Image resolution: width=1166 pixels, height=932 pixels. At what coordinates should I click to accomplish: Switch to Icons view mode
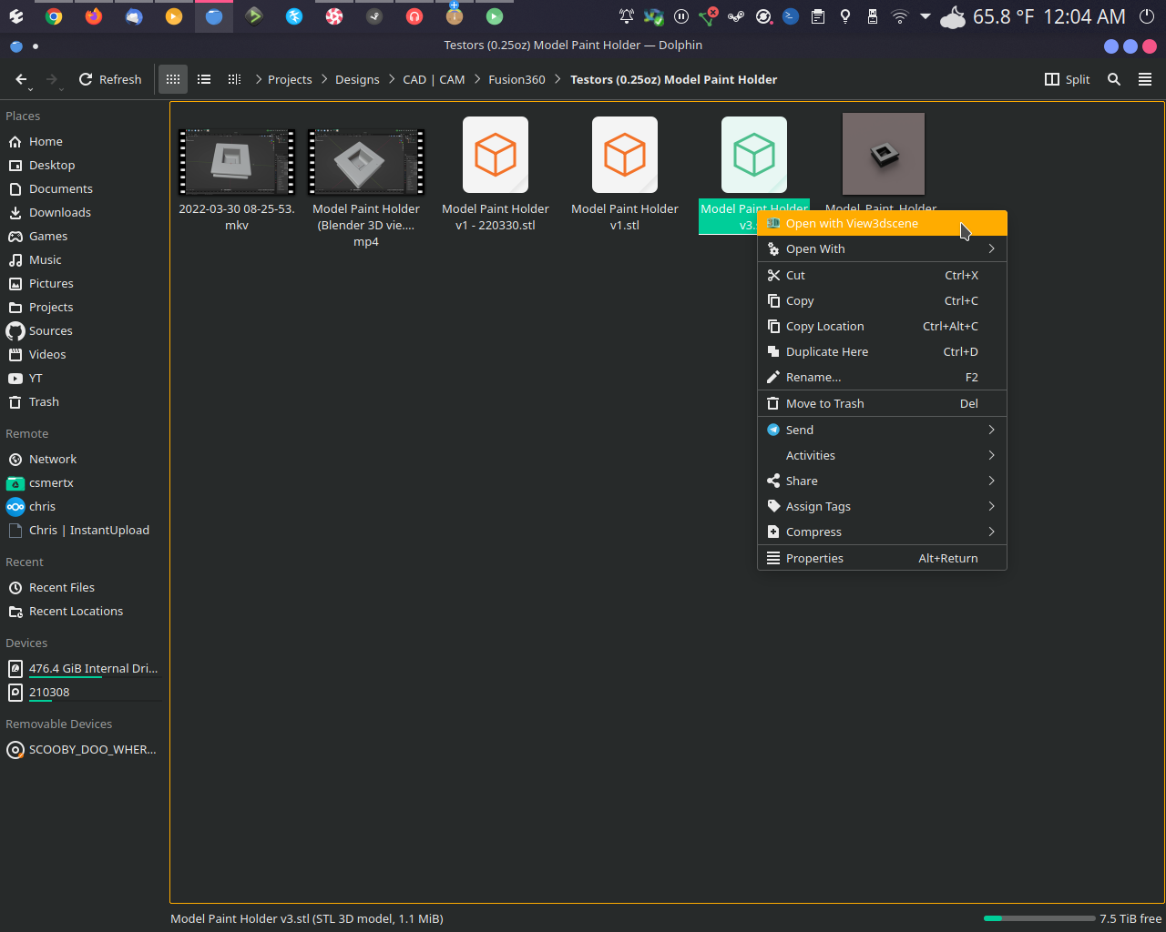pyautogui.click(x=173, y=80)
